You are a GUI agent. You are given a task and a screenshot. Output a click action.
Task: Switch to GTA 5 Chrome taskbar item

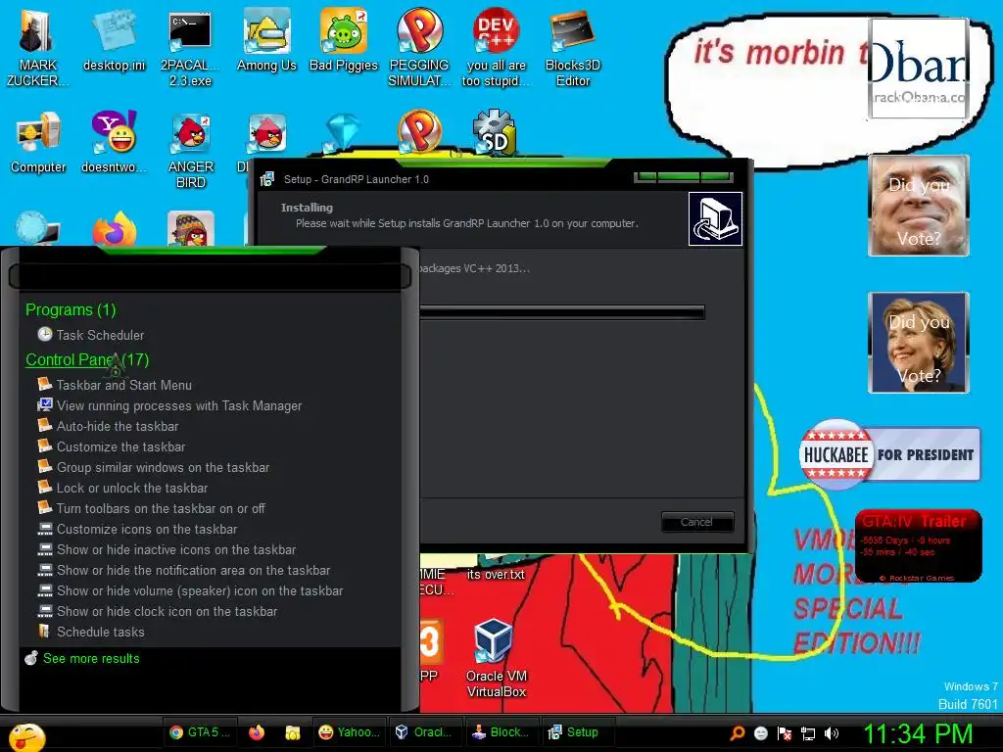(200, 732)
